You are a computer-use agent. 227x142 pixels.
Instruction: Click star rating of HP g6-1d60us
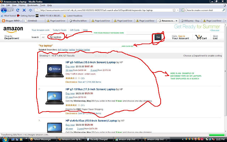[71, 78]
